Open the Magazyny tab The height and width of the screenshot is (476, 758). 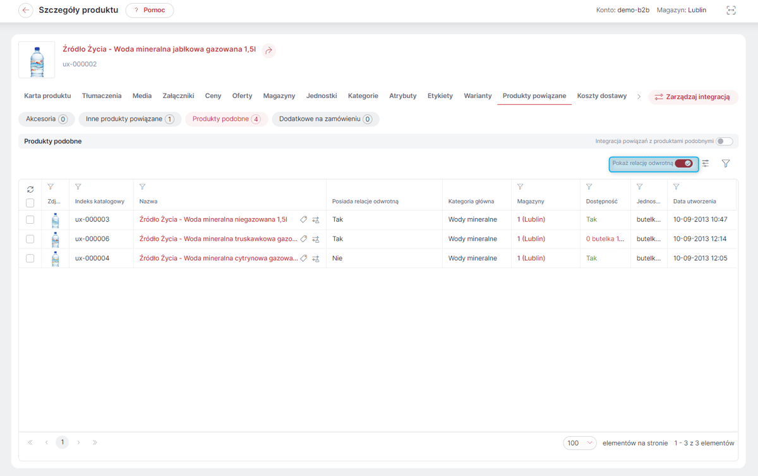click(279, 96)
